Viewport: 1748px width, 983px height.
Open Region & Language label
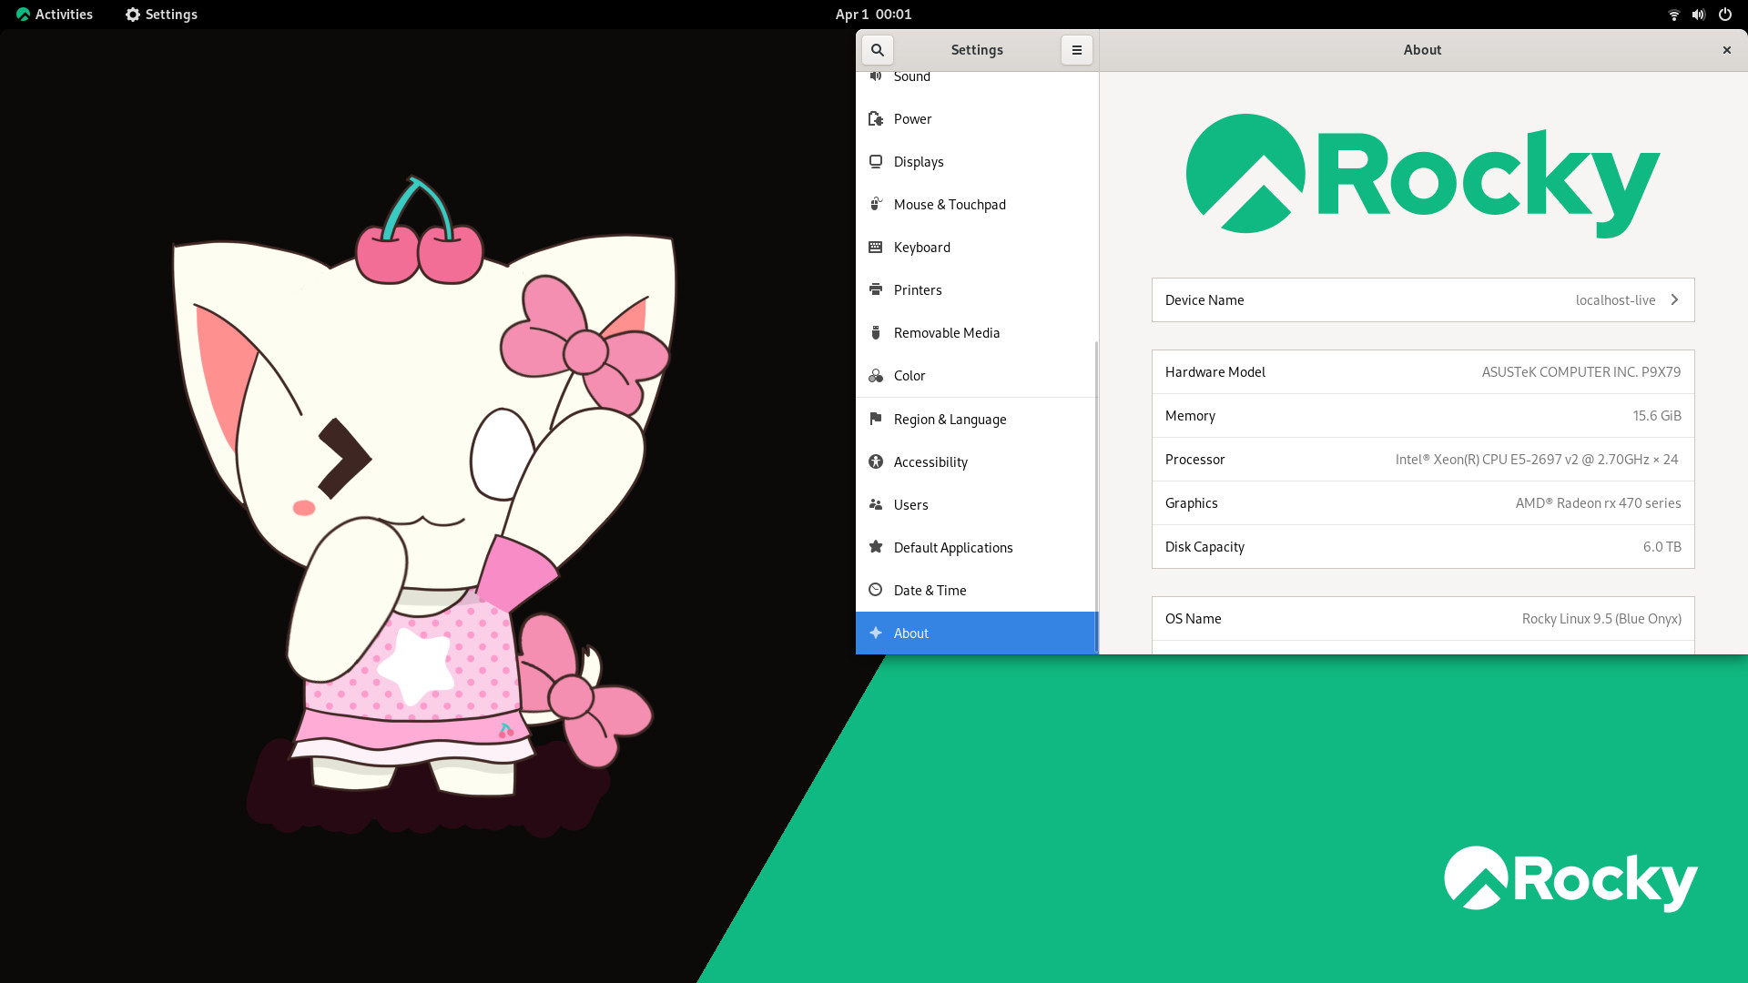click(x=950, y=419)
